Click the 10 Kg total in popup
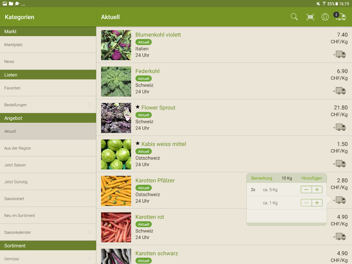The image size is (352, 264). click(287, 178)
